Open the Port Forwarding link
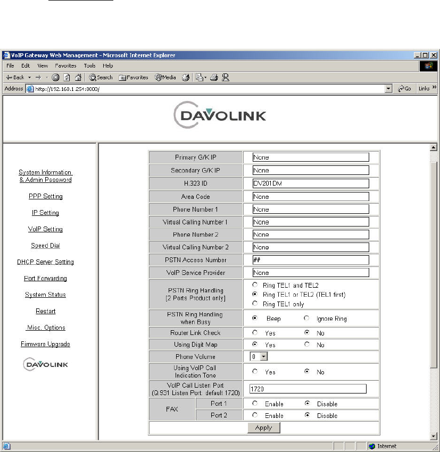 pyautogui.click(x=45, y=279)
